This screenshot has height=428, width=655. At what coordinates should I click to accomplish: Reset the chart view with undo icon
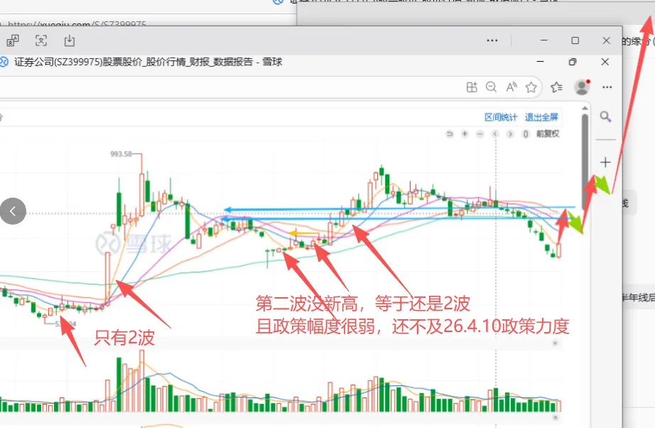[450, 134]
